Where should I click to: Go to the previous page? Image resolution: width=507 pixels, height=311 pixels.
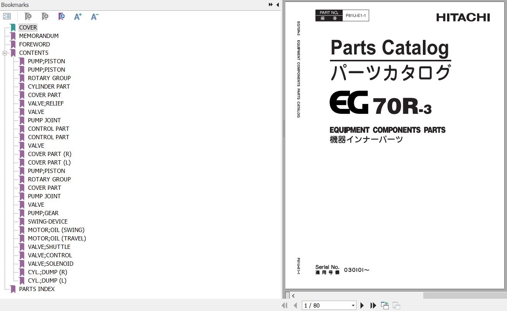pyautogui.click(x=295, y=305)
